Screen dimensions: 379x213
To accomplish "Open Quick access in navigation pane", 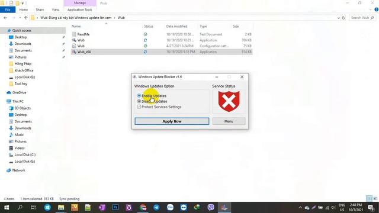I will [22, 30].
